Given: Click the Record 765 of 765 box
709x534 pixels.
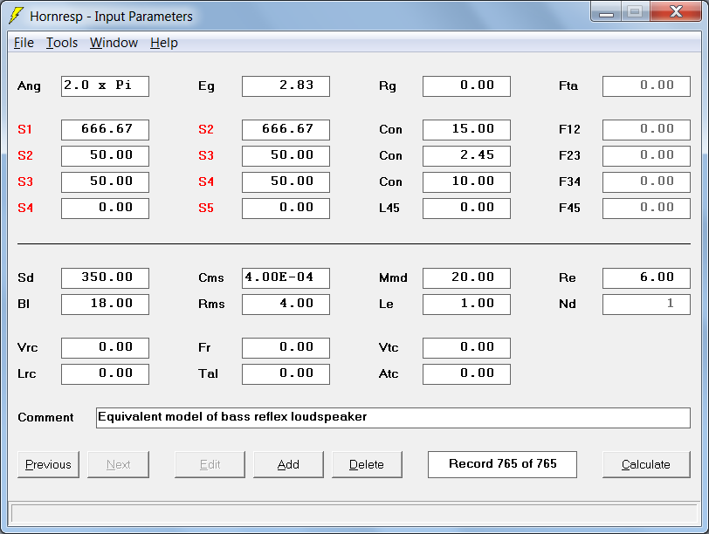Looking at the screenshot, I should pyautogui.click(x=502, y=464).
